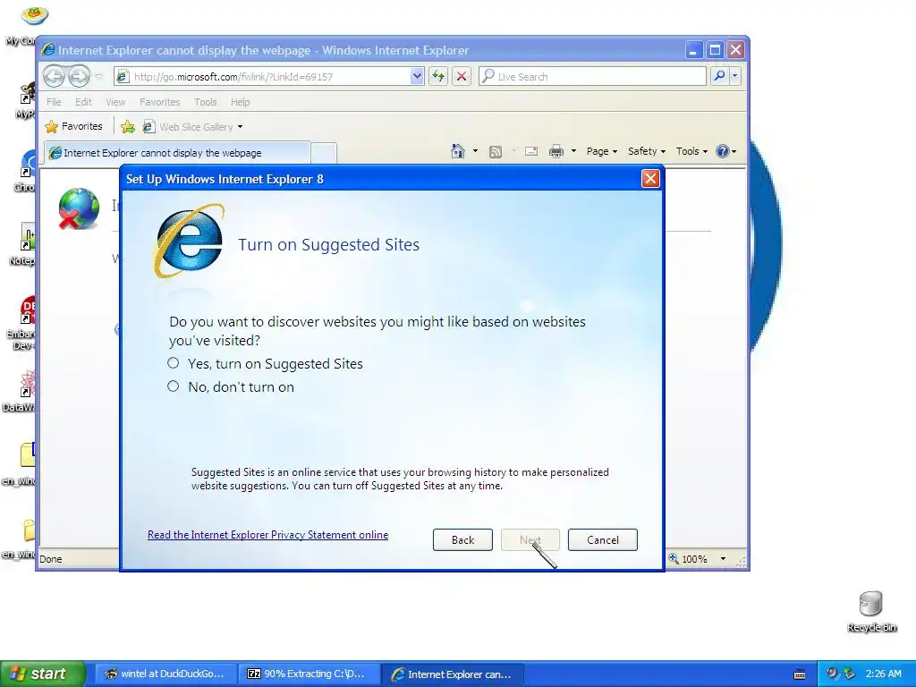Click the RSS Feeds icon
The image size is (916, 687).
pos(496,152)
